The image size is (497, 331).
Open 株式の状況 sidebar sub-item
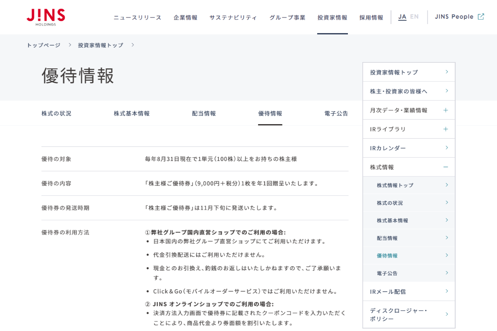tap(409, 203)
